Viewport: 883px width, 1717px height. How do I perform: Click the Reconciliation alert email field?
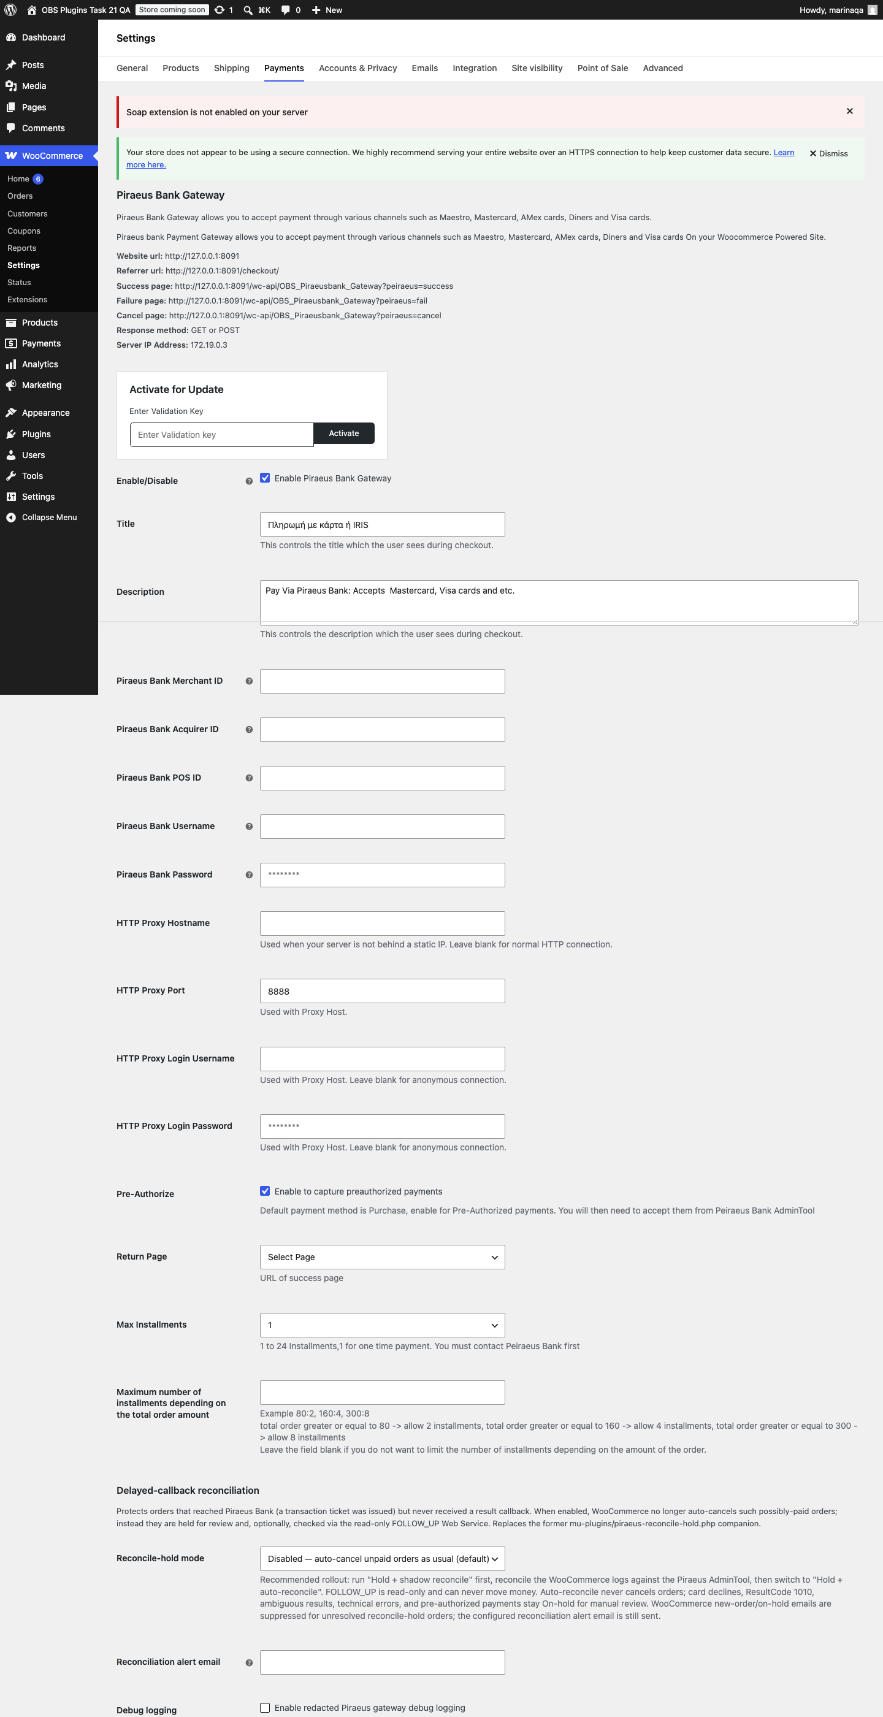(x=382, y=1662)
